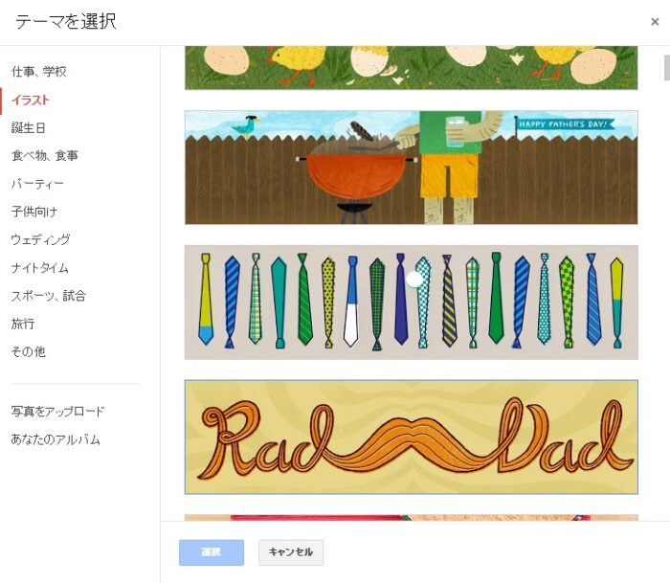Open the 誕生日 theme category
This screenshot has width=670, height=583.
point(28,127)
